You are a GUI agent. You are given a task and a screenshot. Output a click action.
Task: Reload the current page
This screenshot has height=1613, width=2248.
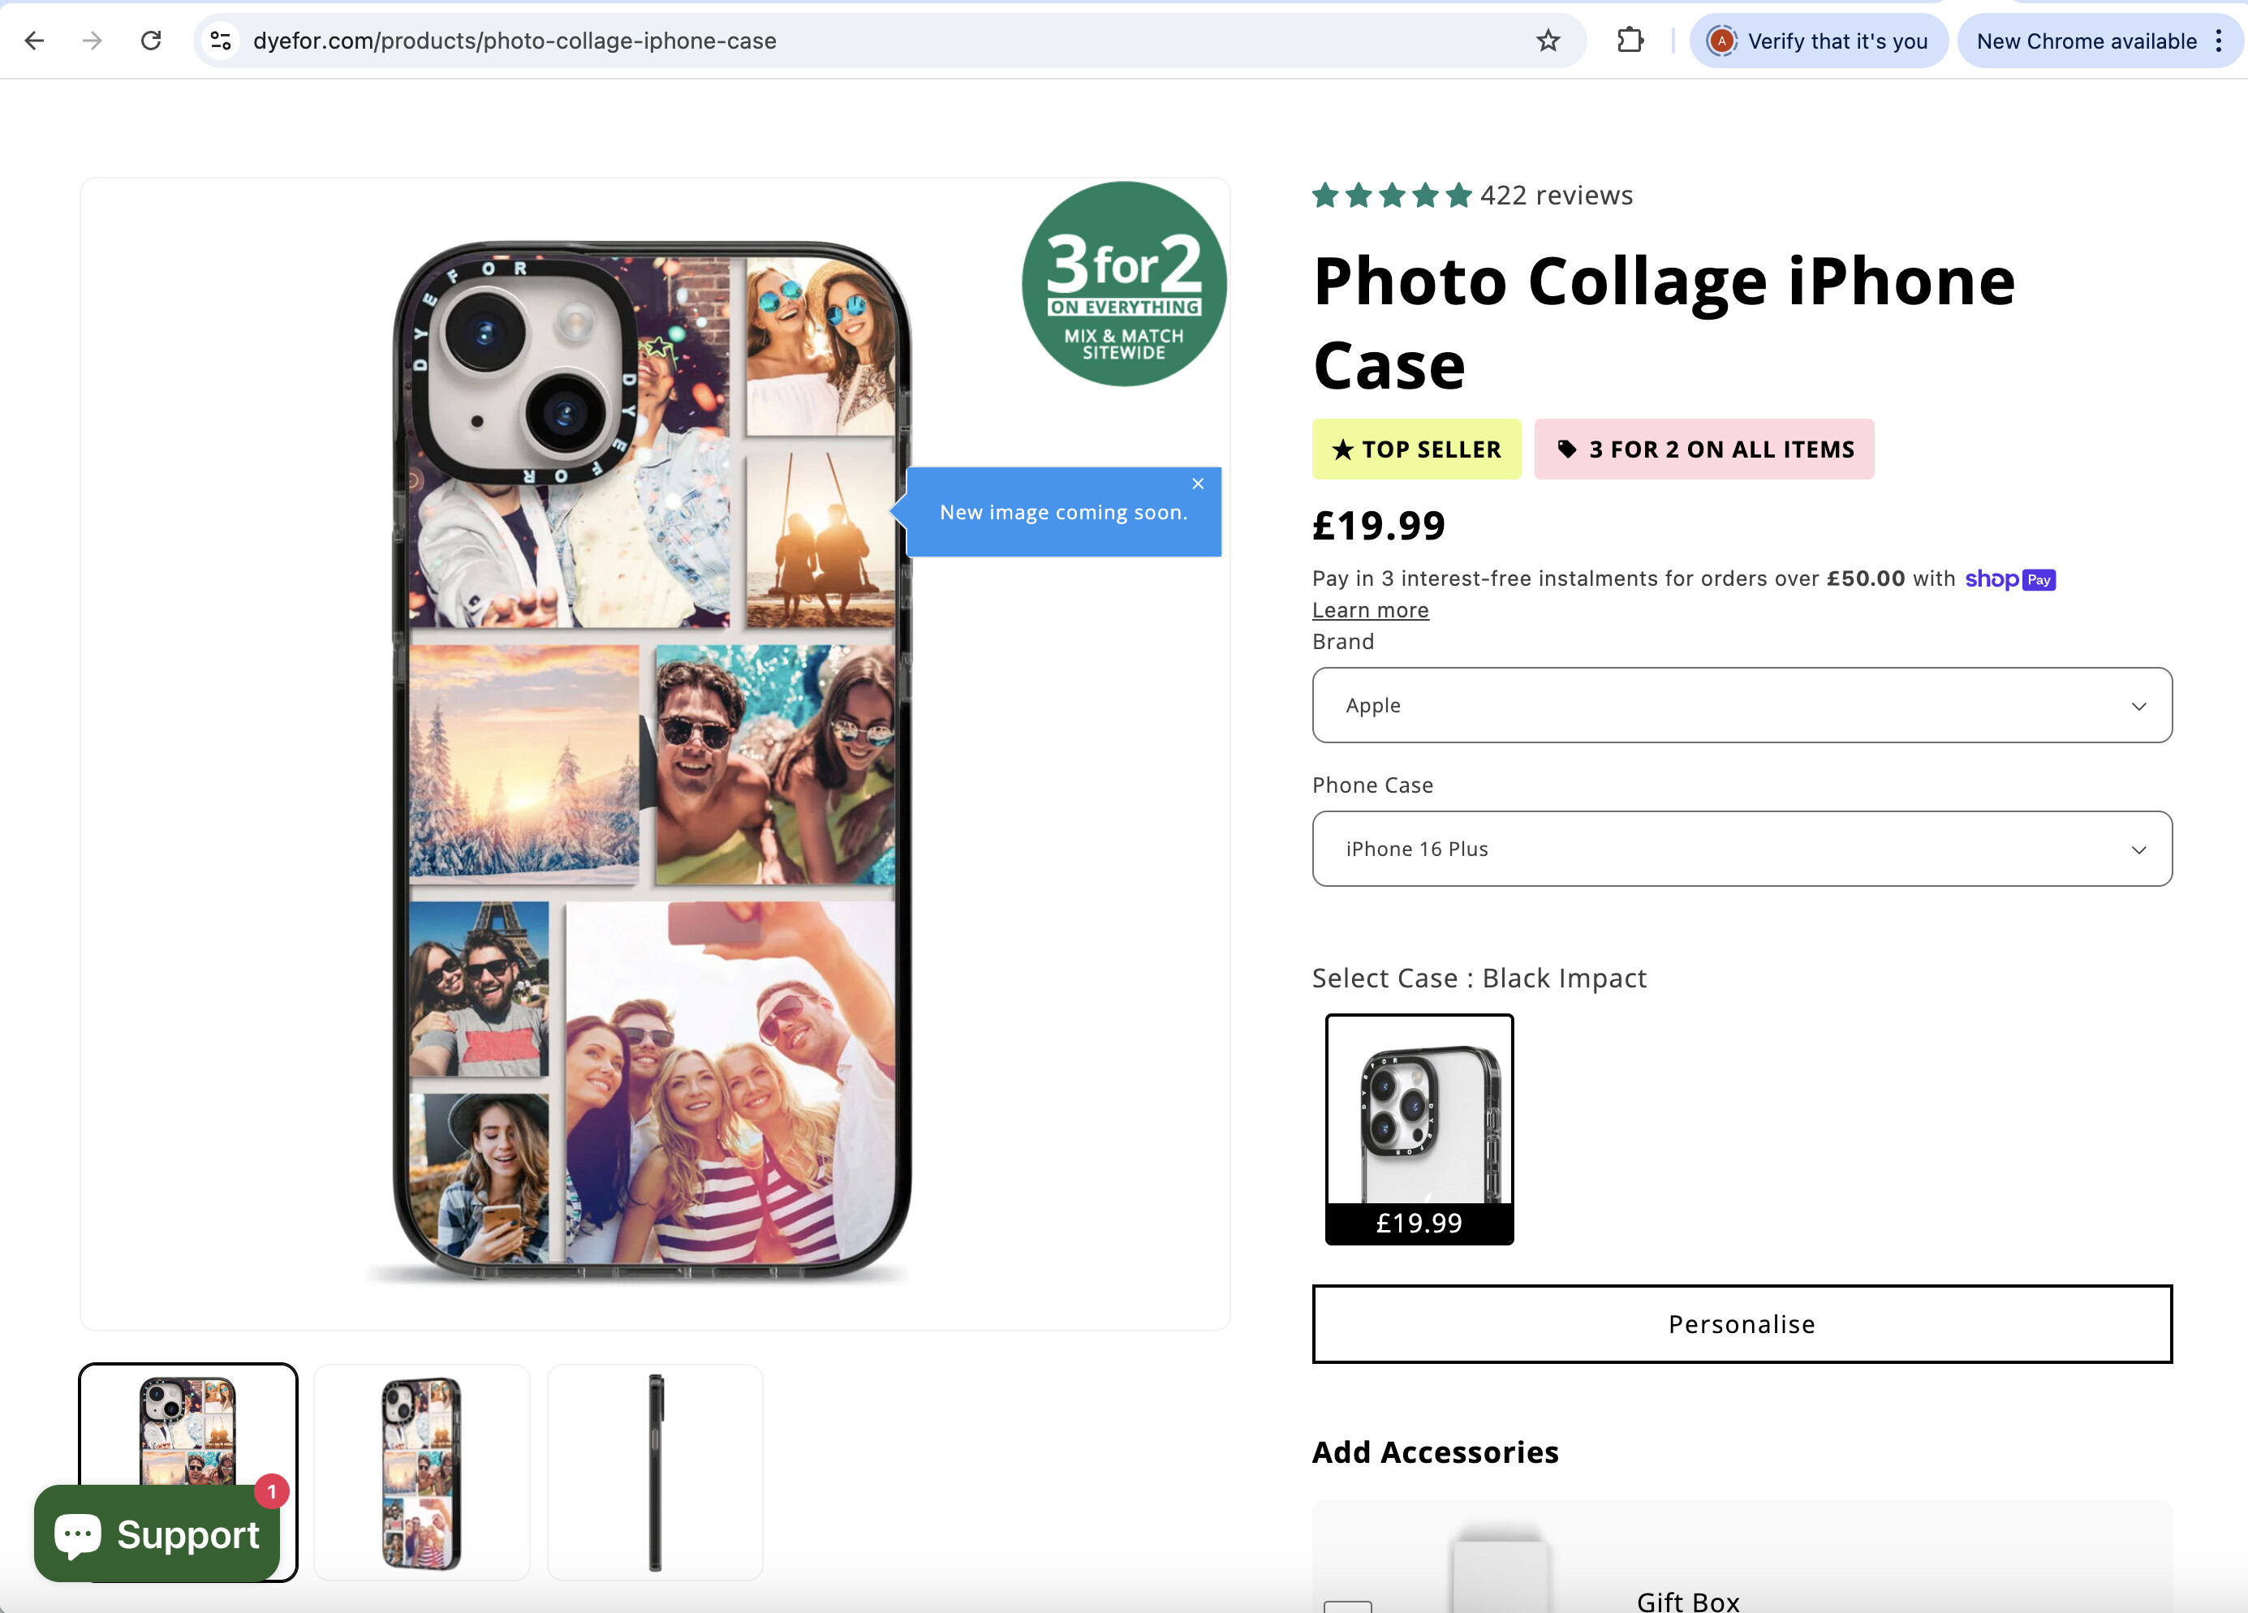[x=151, y=41]
